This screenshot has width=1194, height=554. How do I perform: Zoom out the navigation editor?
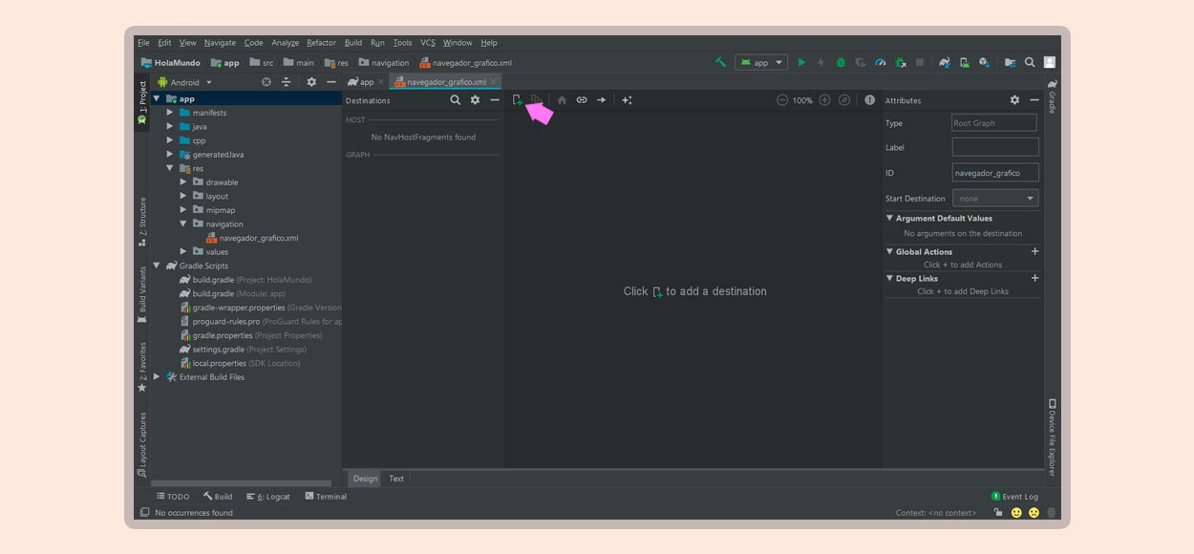782,100
